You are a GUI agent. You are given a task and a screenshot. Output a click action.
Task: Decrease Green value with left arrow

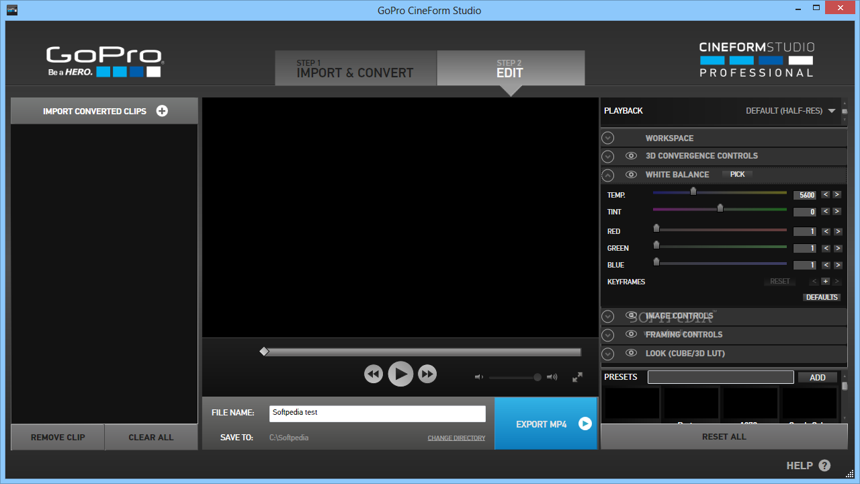click(x=826, y=248)
